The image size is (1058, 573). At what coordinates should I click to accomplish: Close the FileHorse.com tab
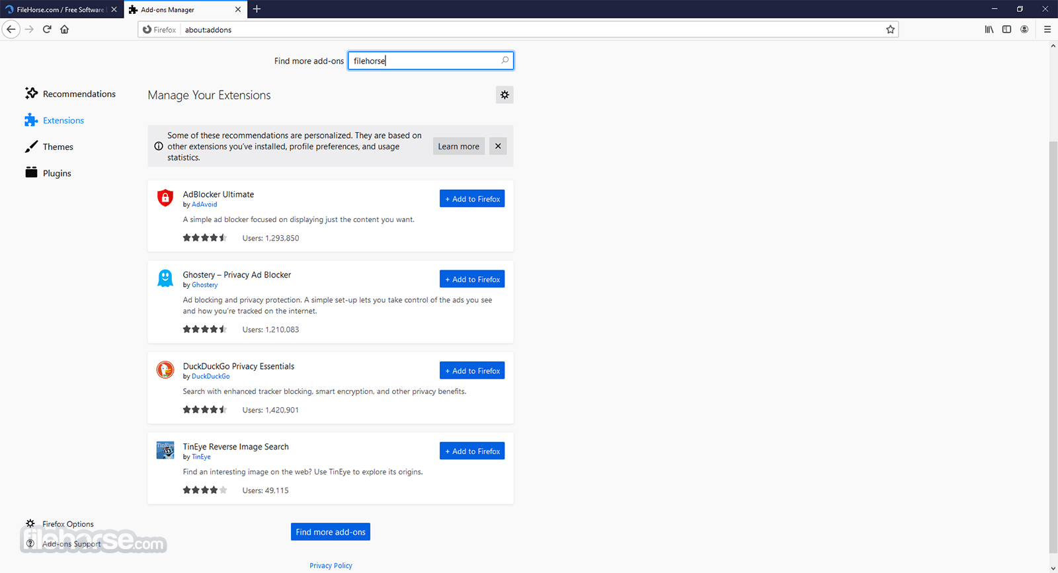point(114,9)
